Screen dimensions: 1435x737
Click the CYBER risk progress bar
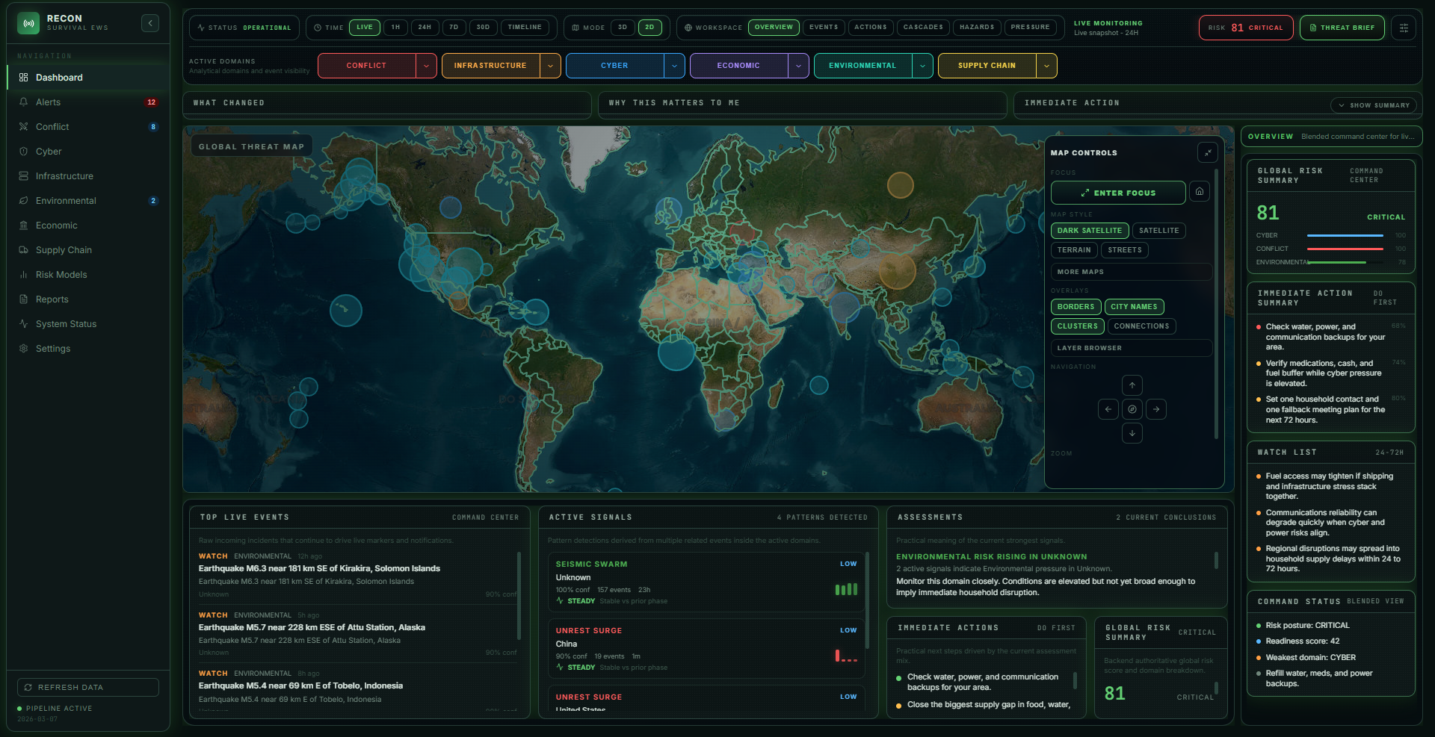click(1345, 236)
